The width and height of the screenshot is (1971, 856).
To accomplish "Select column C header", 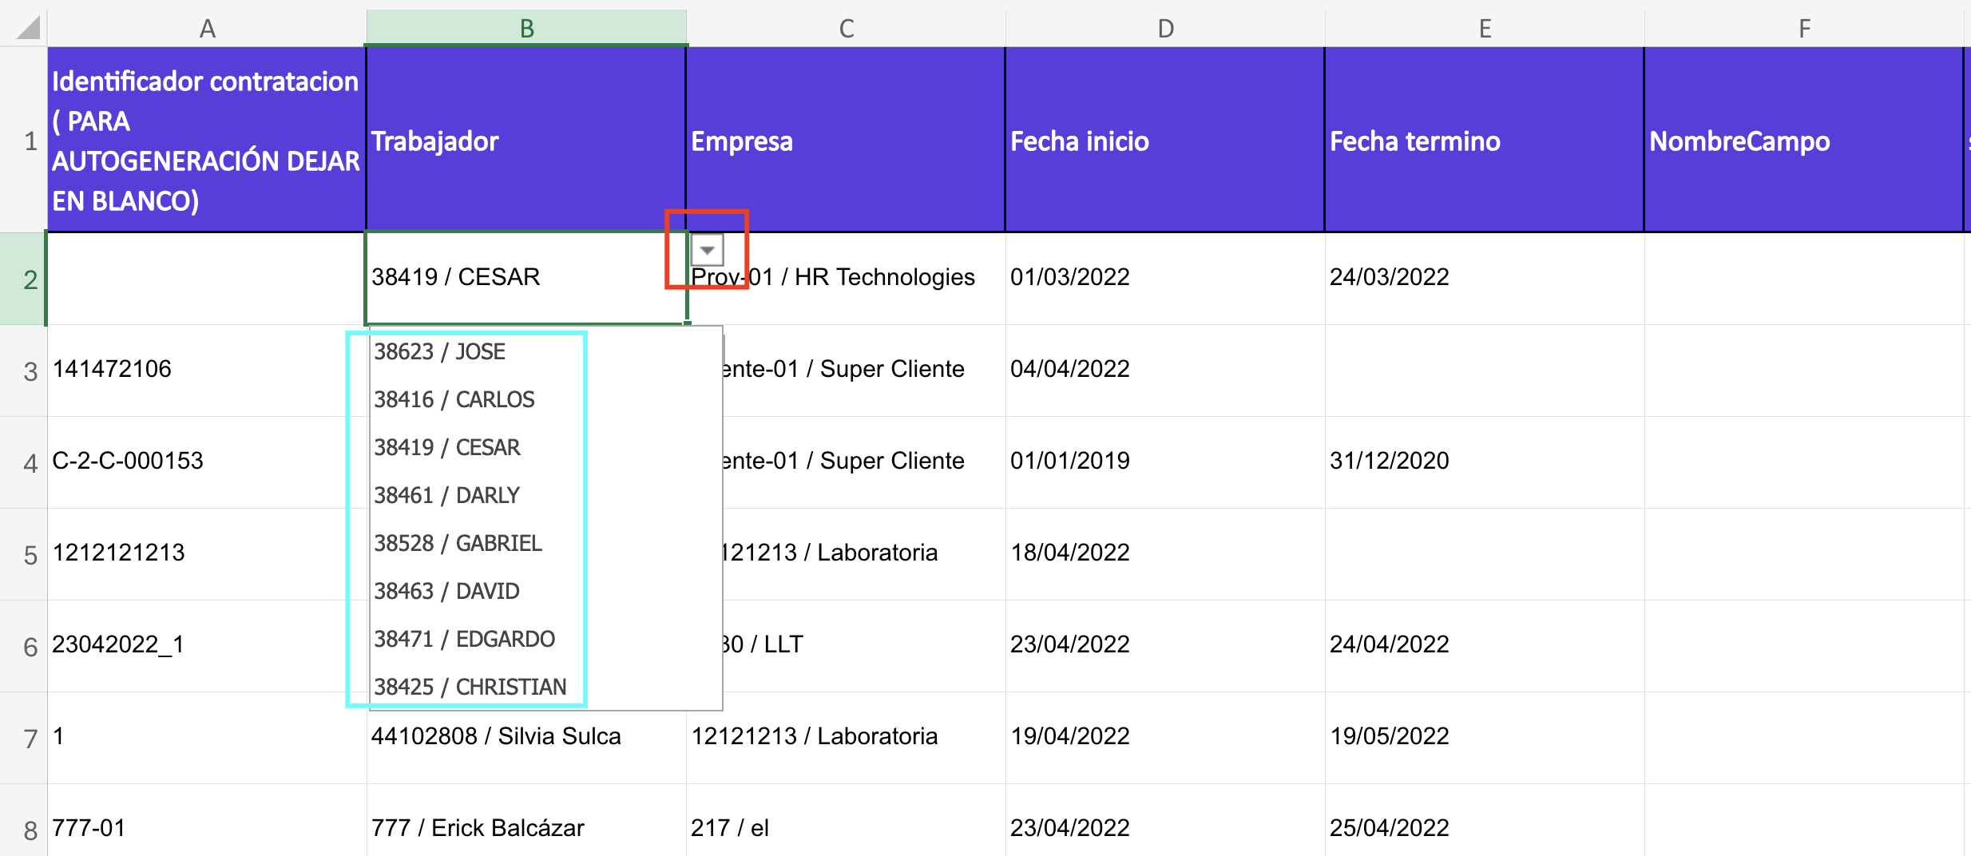I will click(x=846, y=28).
